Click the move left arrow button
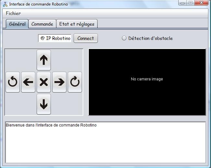The height and width of the screenshot is (168, 211). tap(28, 82)
